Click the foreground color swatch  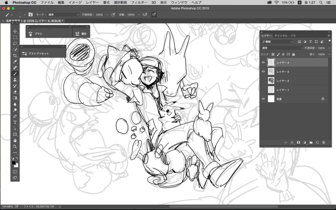[14, 163]
